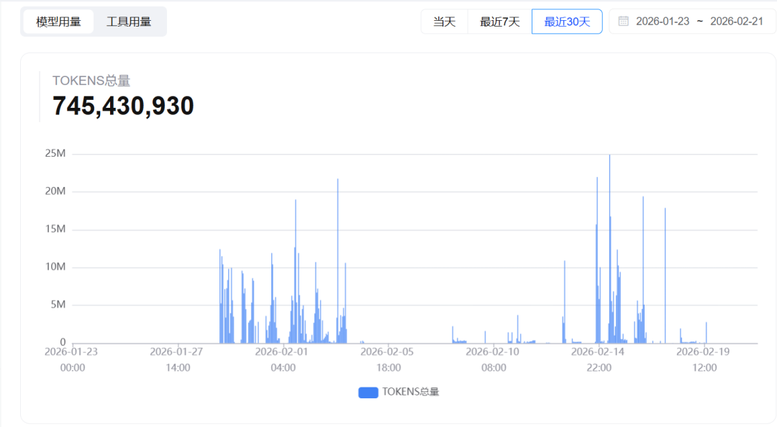Click the tallest 25M bar in chart

coord(609,249)
